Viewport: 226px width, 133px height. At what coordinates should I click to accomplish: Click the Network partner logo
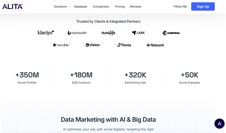click(x=155, y=45)
